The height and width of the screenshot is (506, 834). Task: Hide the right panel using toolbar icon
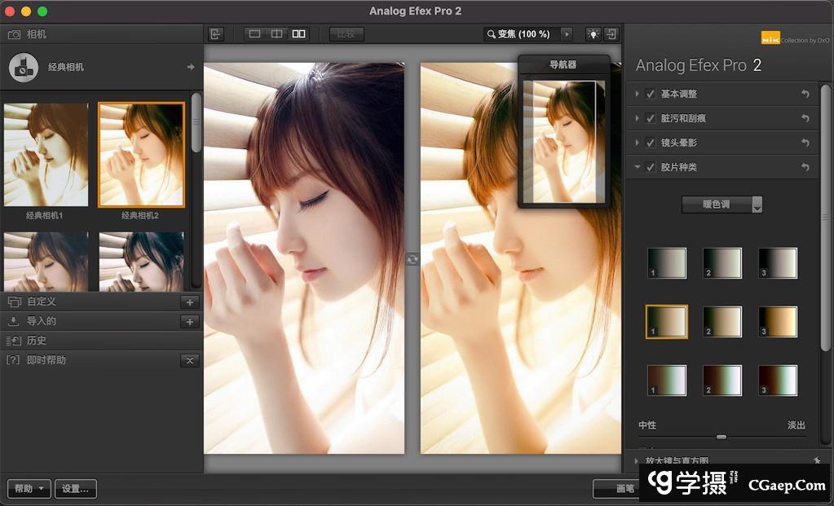[611, 34]
